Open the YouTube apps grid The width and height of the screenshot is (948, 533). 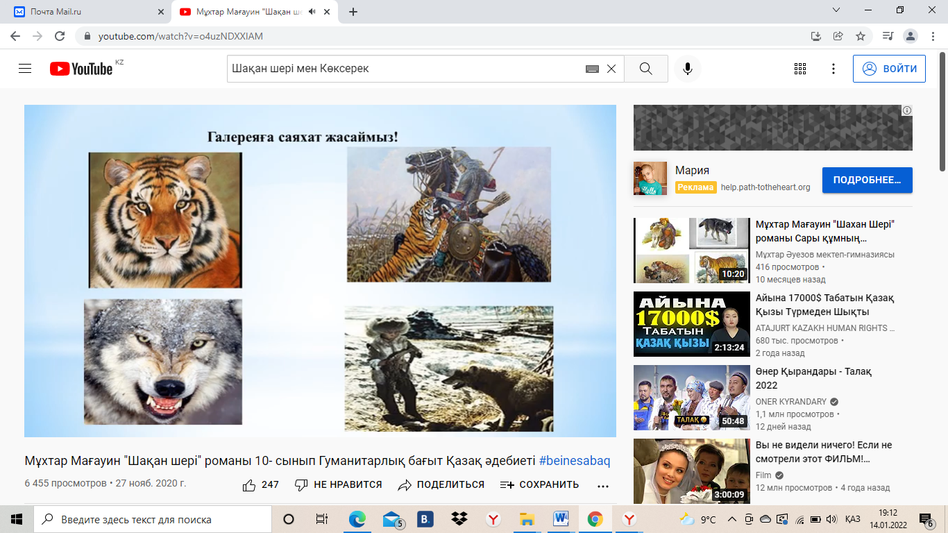[800, 69]
